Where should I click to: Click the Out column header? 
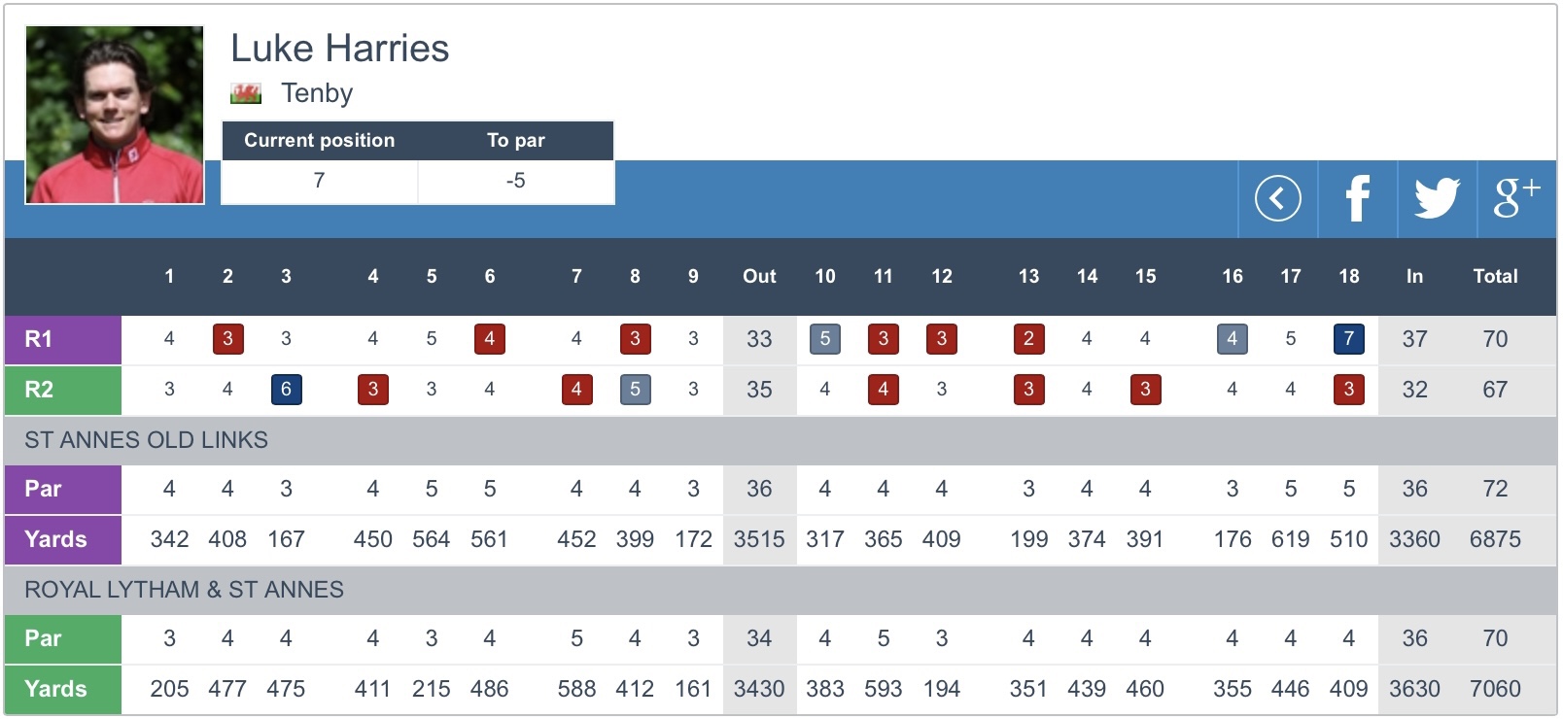point(759,276)
